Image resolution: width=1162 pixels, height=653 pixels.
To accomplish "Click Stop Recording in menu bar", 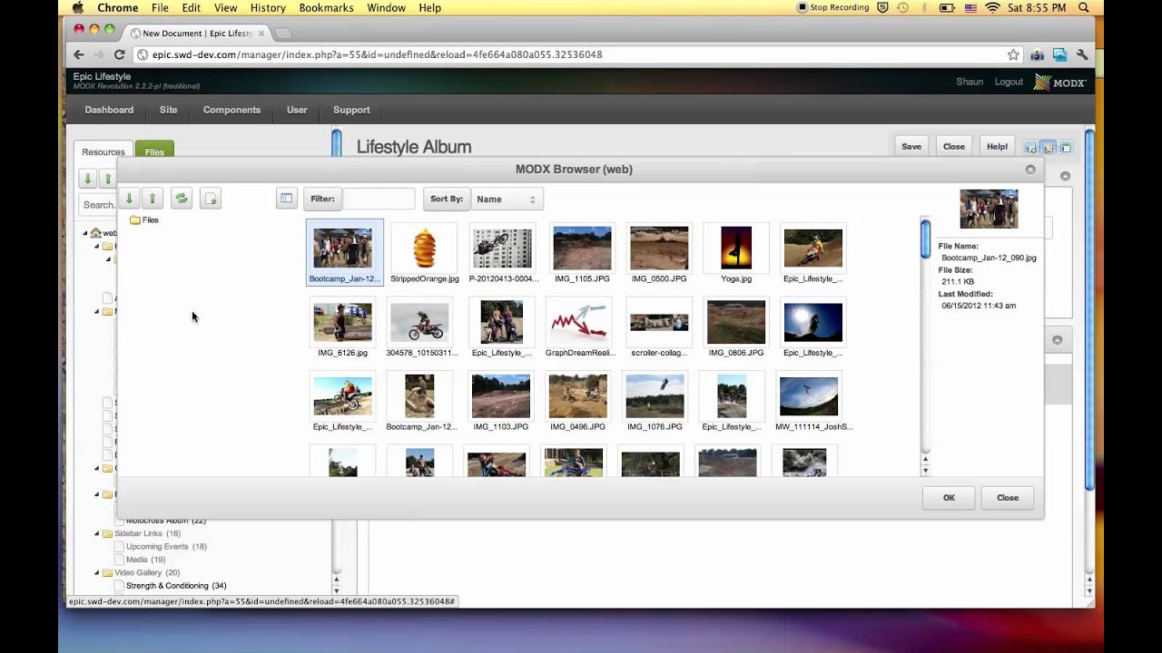I will click(x=832, y=8).
